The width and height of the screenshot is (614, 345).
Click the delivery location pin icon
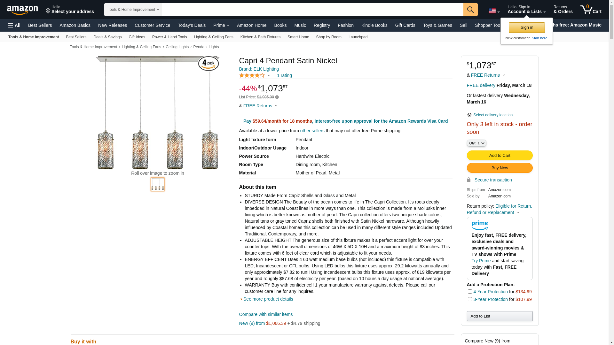coord(469,115)
